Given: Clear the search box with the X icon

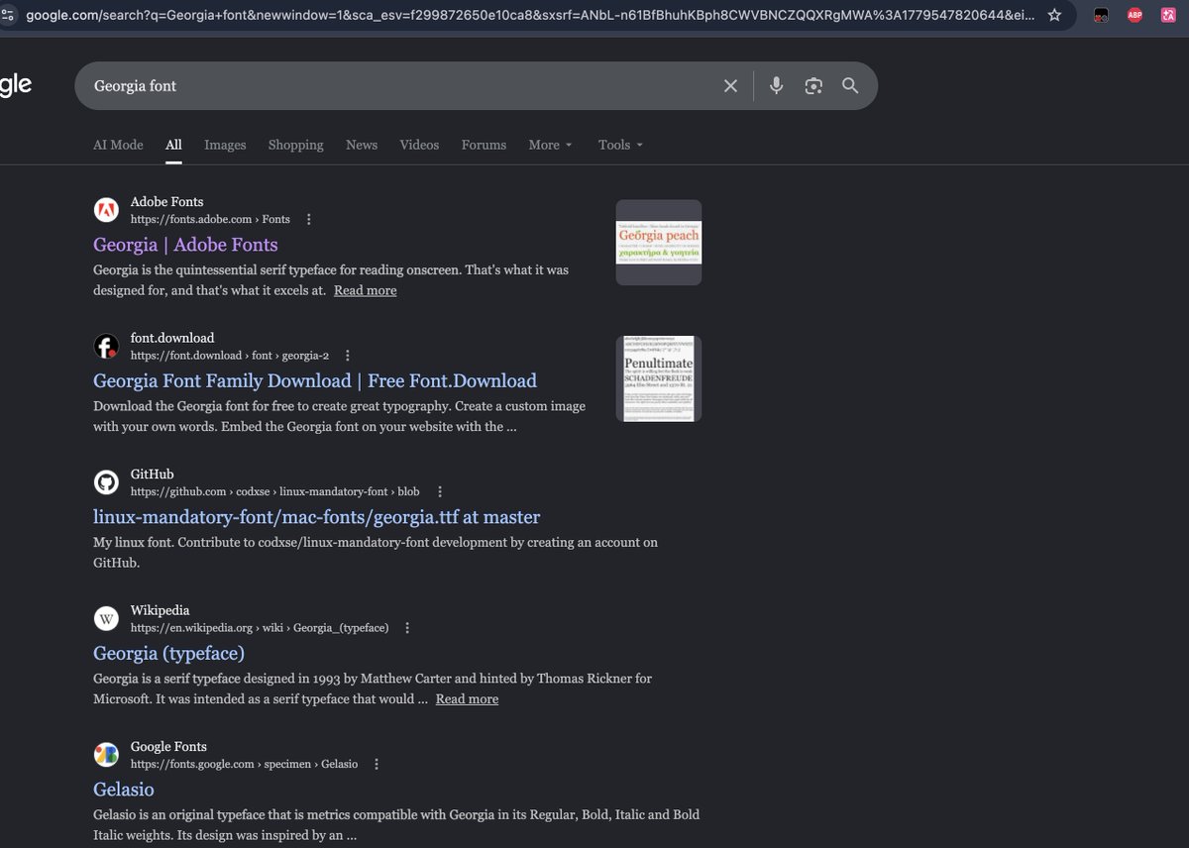Looking at the screenshot, I should (x=731, y=86).
